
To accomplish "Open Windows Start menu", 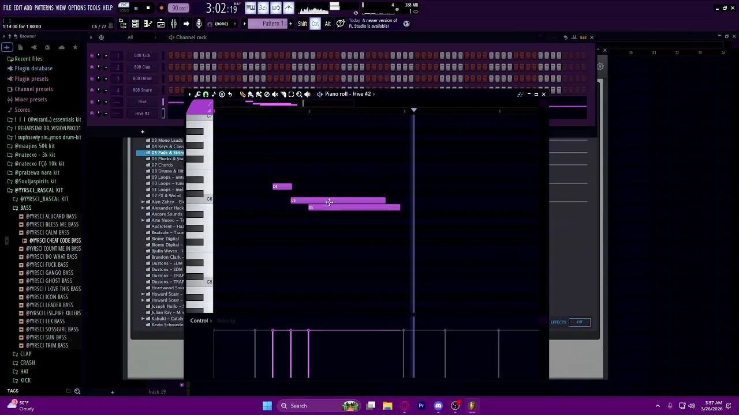I will tap(267, 406).
